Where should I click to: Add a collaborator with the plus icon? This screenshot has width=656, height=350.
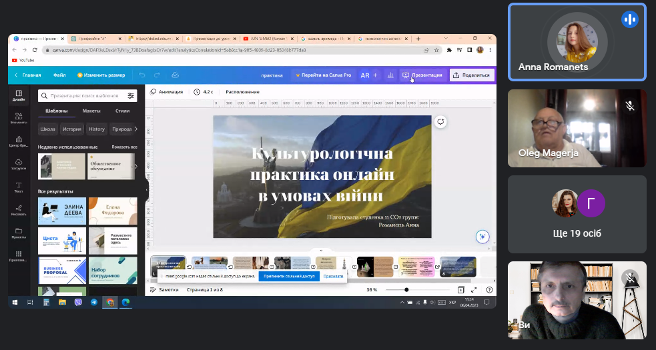(375, 75)
